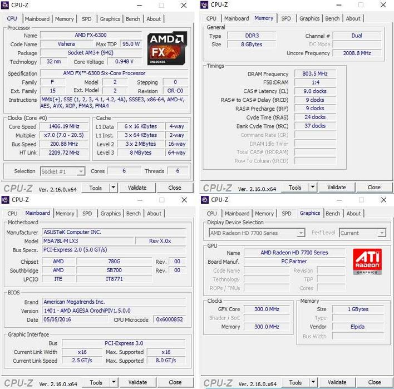Screen dimensions: 394x389
Task: Click the Current Link Speed 2.5 GT/s value
Action: tap(82, 361)
